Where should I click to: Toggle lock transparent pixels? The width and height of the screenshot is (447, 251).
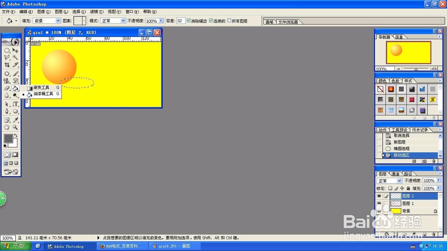pos(390,188)
